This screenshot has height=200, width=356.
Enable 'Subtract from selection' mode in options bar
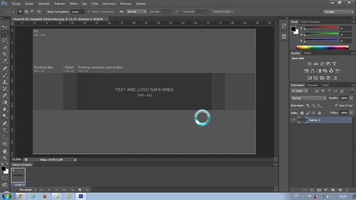coord(32,11)
